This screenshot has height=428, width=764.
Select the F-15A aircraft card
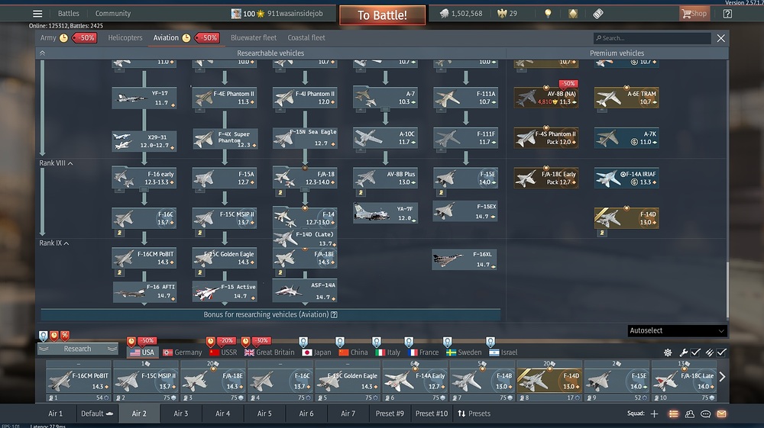(224, 178)
